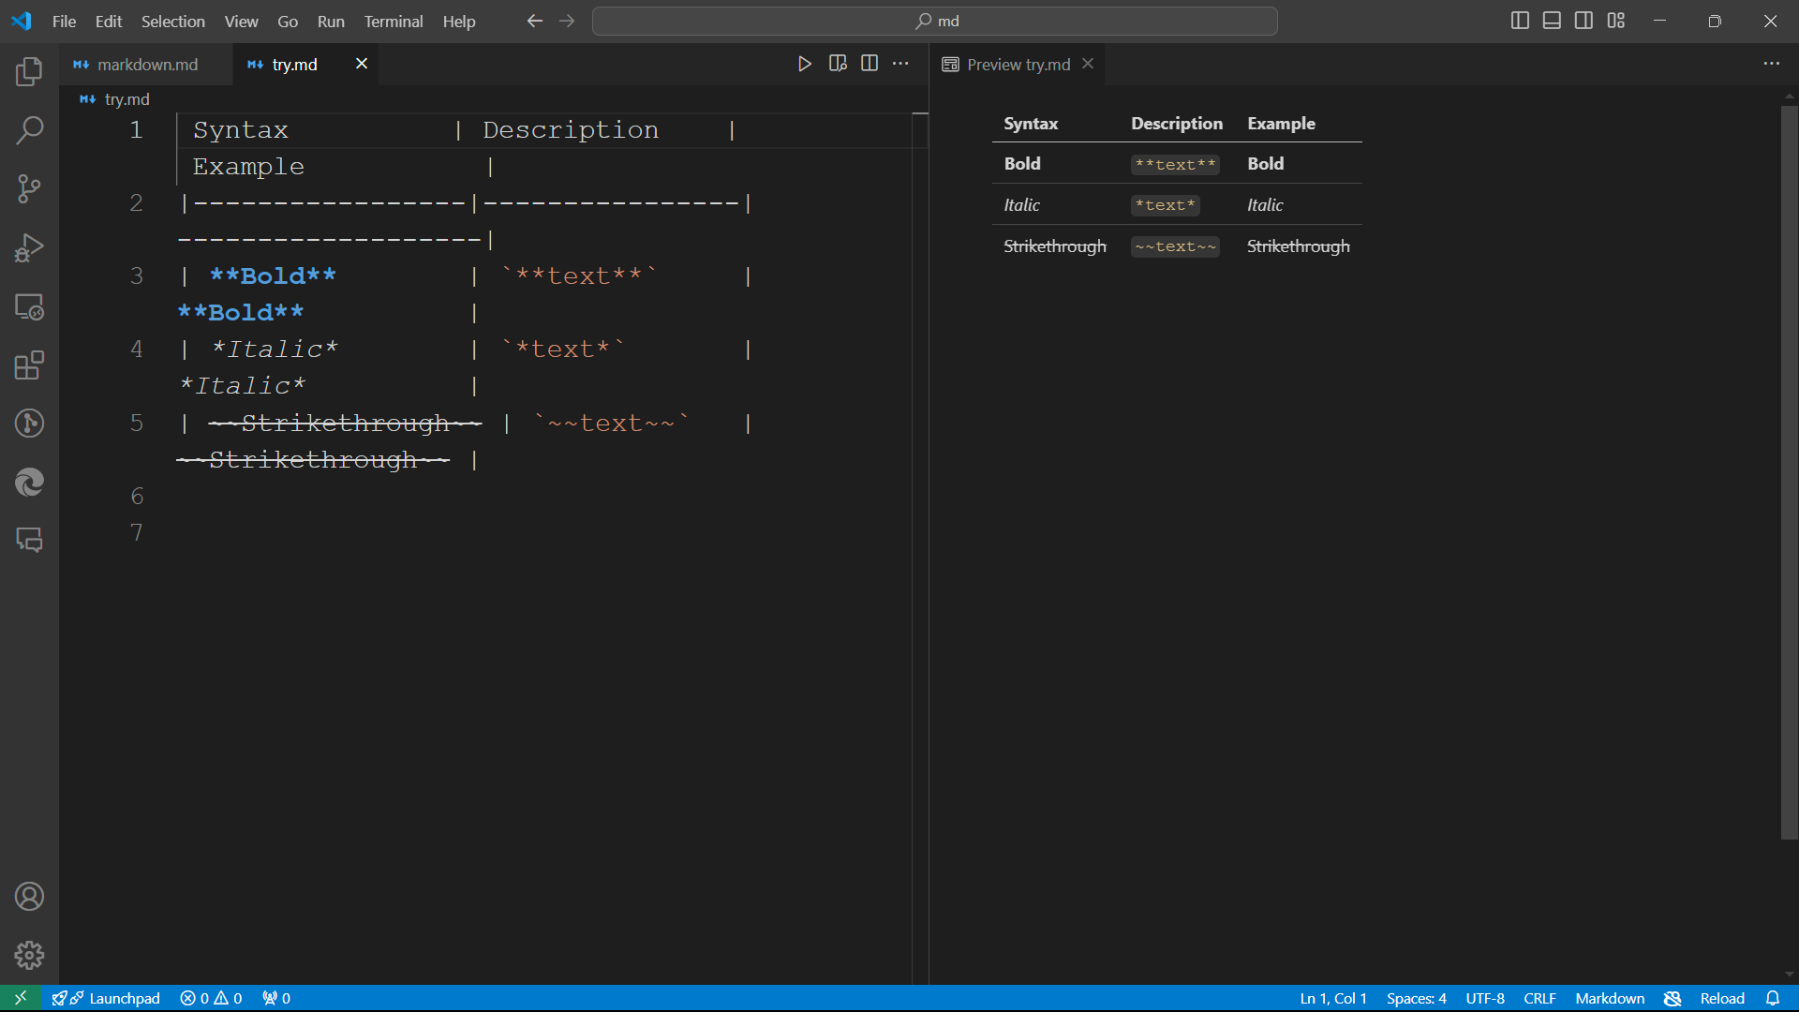Screen dimensions: 1799x1012
Task: Go forward with the navigation arrow
Action: (x=567, y=21)
